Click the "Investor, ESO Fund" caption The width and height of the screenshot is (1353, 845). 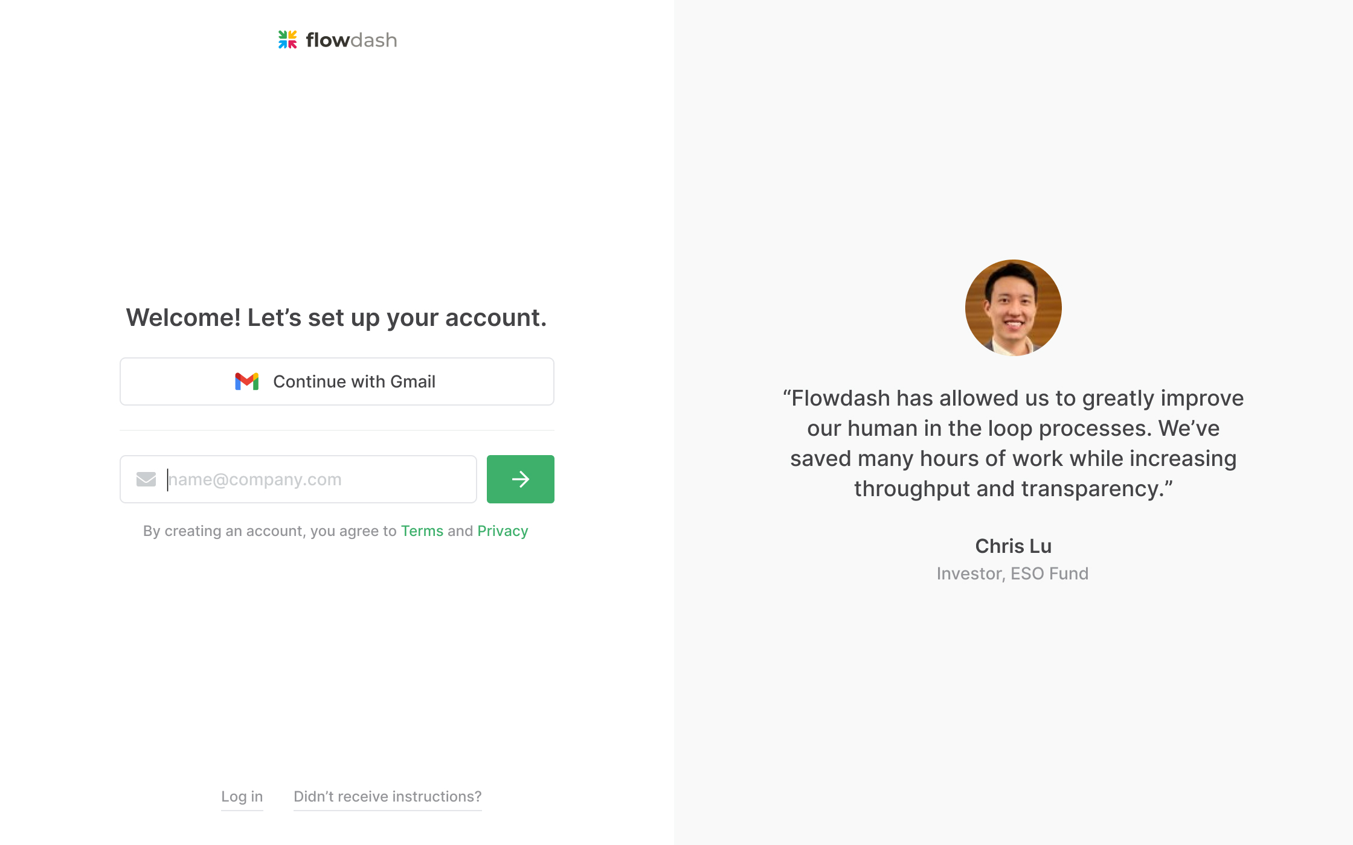pyautogui.click(x=1013, y=573)
